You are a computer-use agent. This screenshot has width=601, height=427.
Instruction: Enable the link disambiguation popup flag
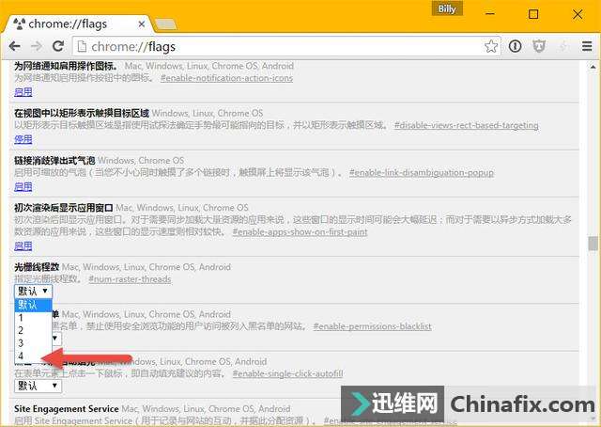pyautogui.click(x=23, y=186)
